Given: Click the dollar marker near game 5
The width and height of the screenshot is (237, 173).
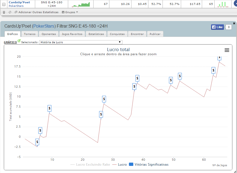Looking at the screenshot, I should 37,142.
